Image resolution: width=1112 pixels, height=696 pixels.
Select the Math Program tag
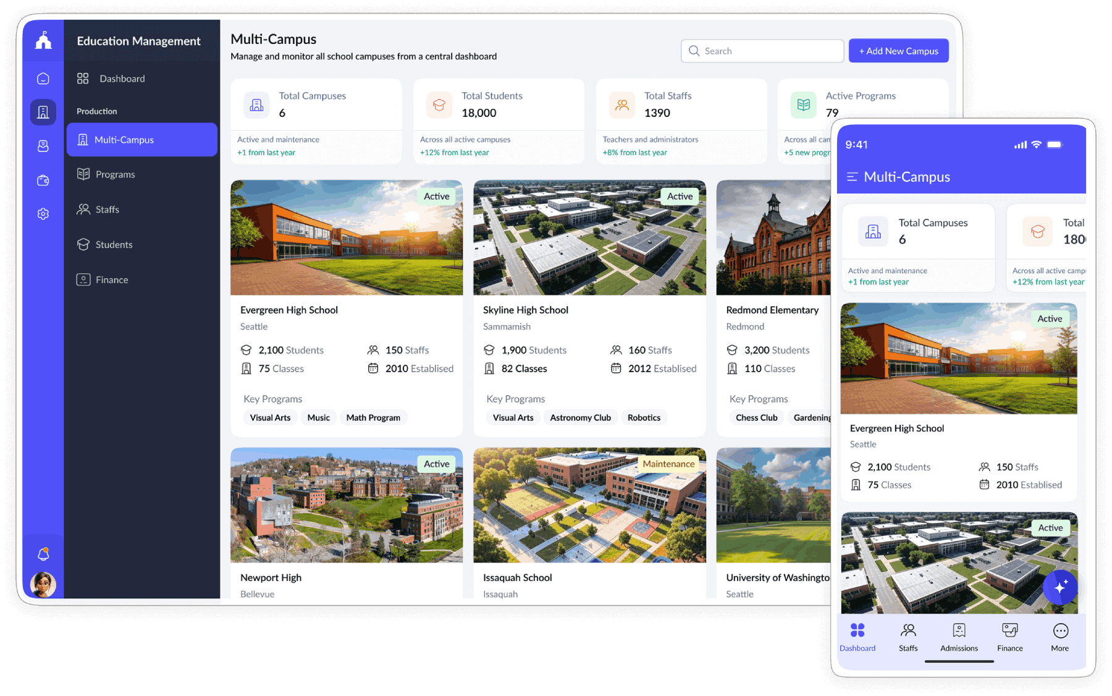pos(373,417)
